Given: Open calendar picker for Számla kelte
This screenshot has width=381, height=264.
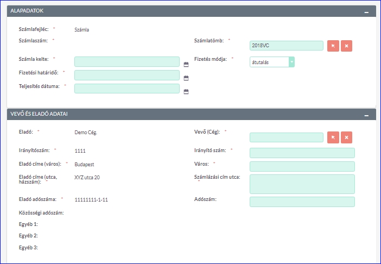Looking at the screenshot, I should 186,64.
